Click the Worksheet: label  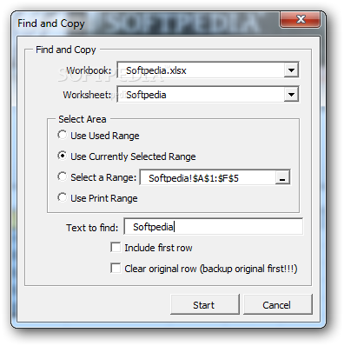[87, 95]
